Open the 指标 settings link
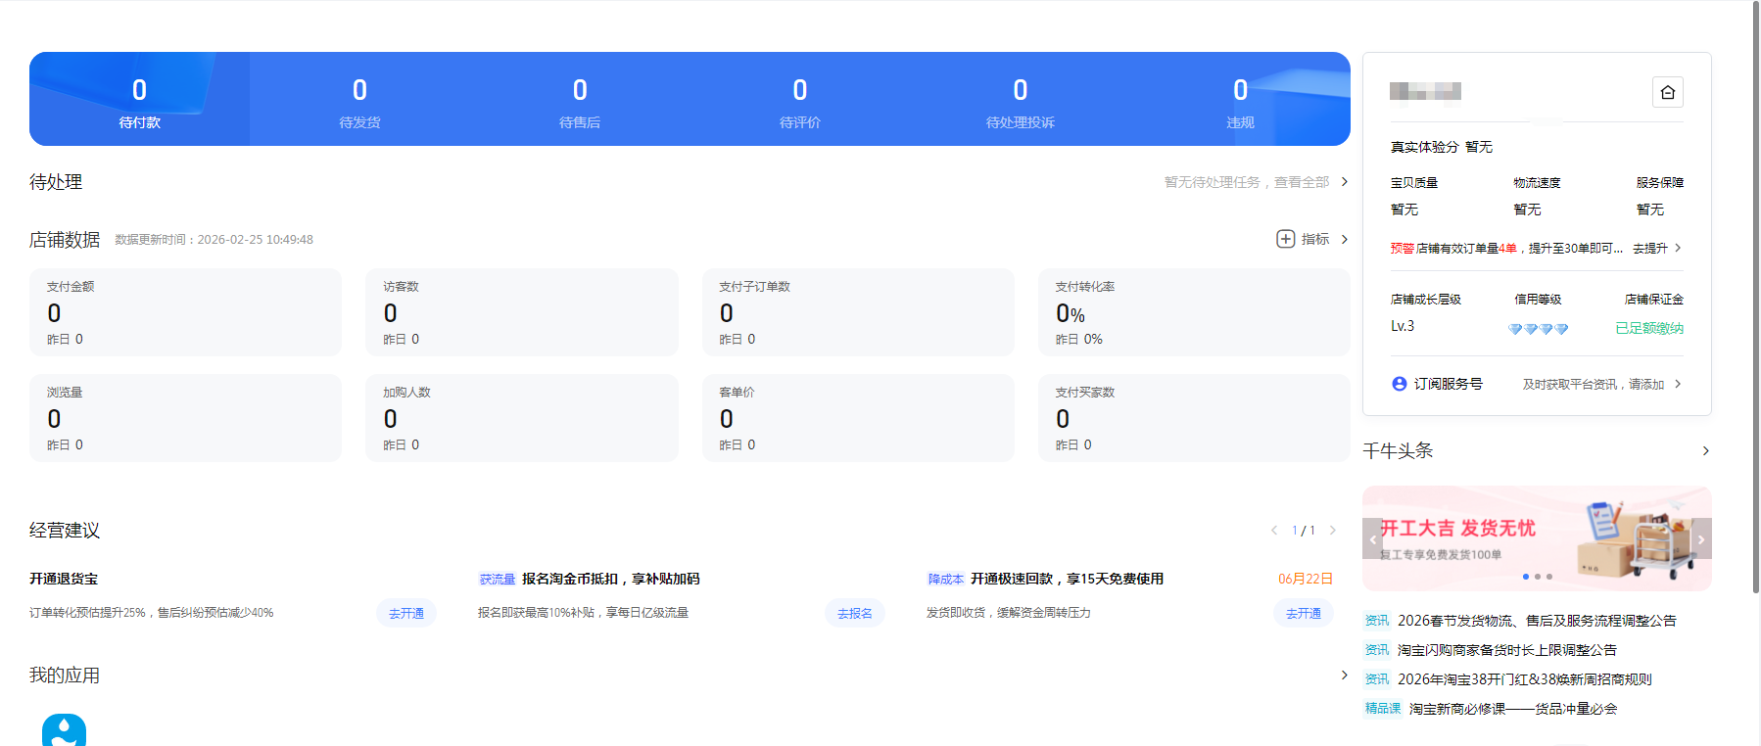This screenshot has width=1761, height=746. [1315, 239]
